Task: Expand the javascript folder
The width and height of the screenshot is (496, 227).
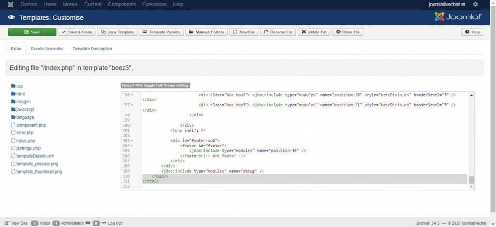Action: (x=23, y=109)
